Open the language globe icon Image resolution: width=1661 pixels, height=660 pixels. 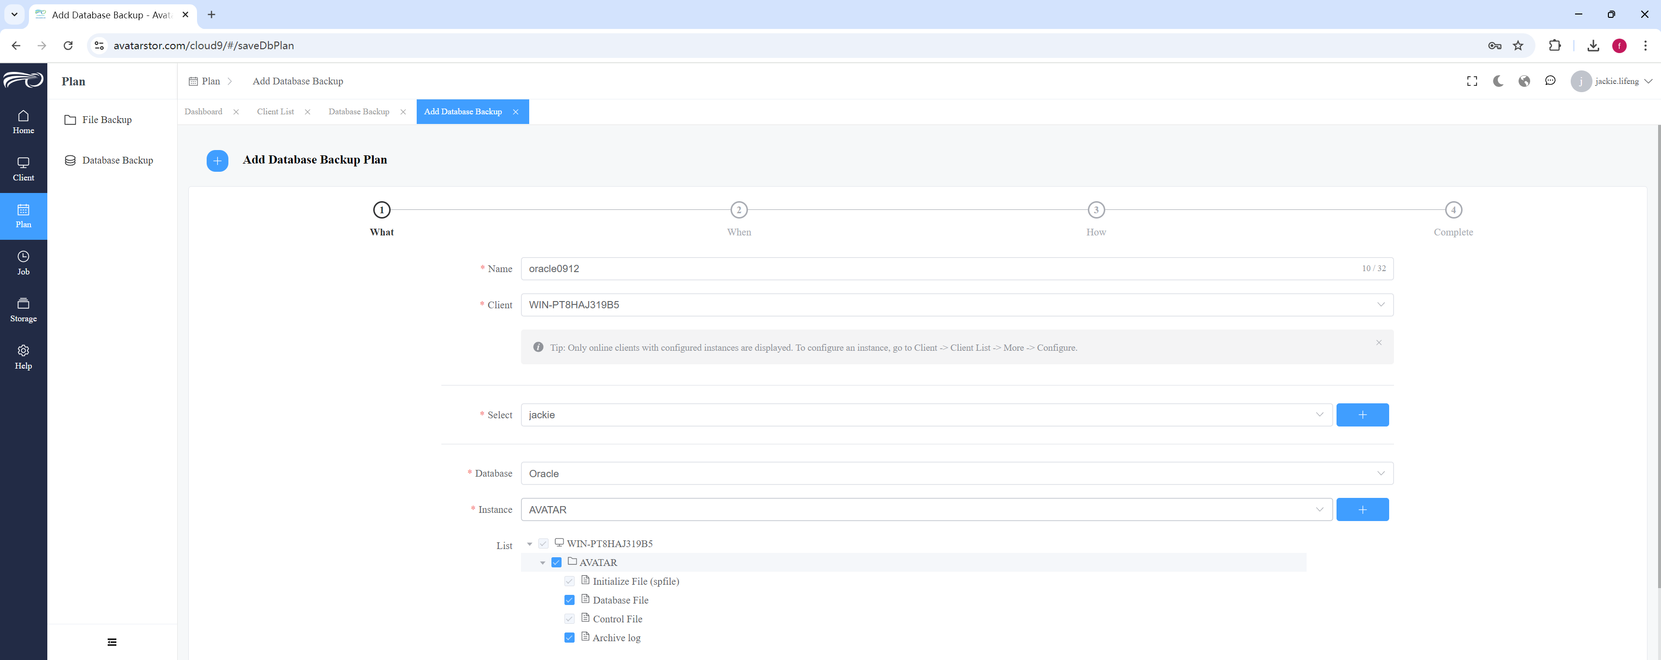coord(1524,81)
